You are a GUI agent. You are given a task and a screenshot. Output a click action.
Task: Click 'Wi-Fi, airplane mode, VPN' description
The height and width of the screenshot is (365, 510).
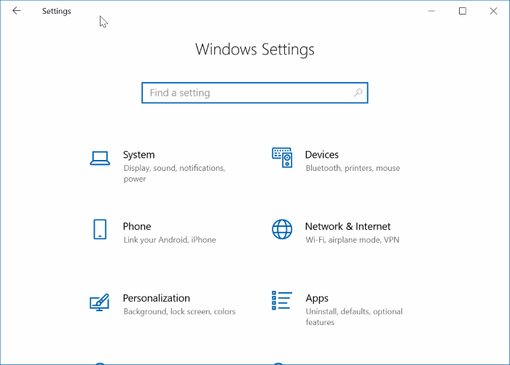click(352, 240)
